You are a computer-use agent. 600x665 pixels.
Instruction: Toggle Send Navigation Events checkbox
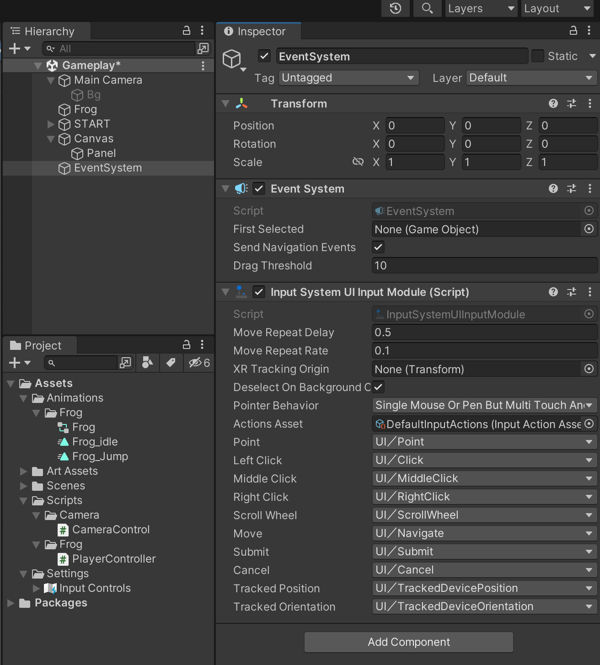click(x=378, y=247)
